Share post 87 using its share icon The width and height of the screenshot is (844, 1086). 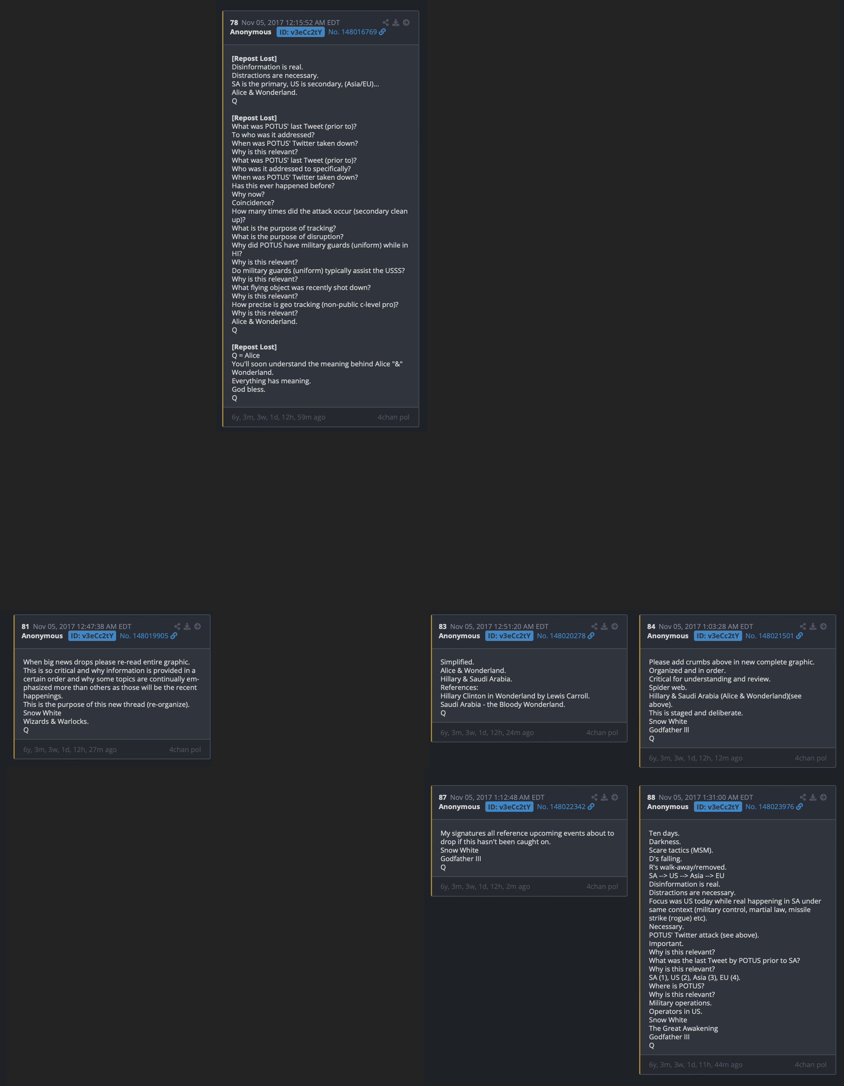(594, 798)
